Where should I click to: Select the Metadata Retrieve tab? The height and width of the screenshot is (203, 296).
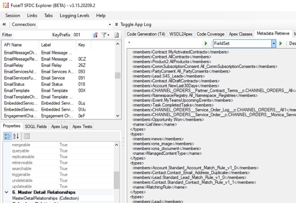pos(273,34)
